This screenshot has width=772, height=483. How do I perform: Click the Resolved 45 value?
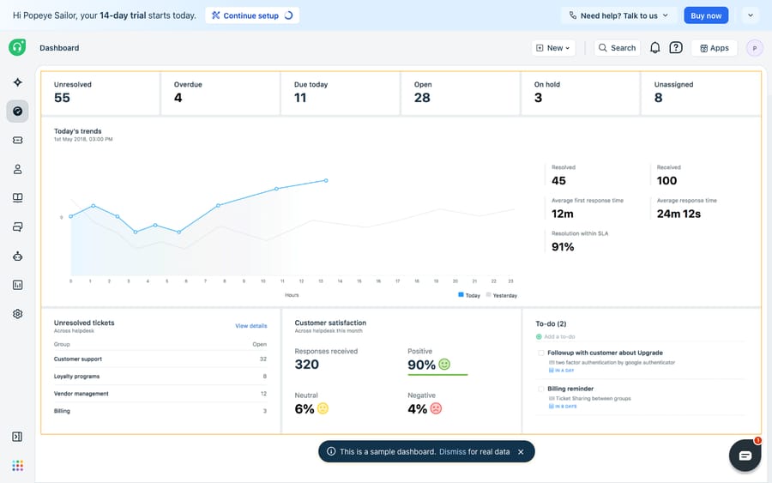tap(558, 181)
